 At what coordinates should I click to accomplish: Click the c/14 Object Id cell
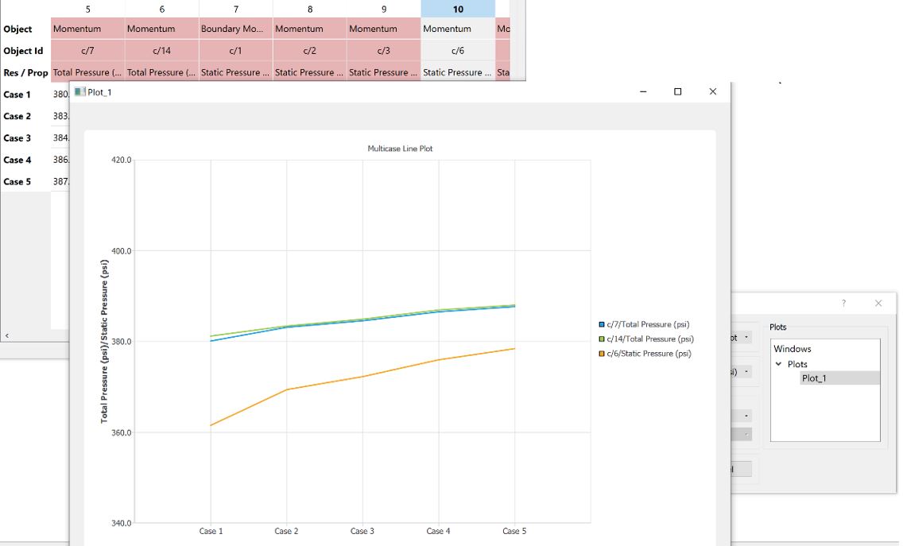161,51
